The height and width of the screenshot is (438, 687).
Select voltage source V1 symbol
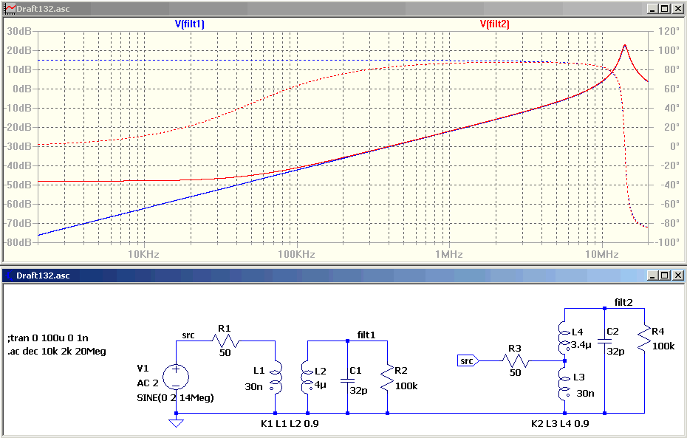tap(176, 377)
